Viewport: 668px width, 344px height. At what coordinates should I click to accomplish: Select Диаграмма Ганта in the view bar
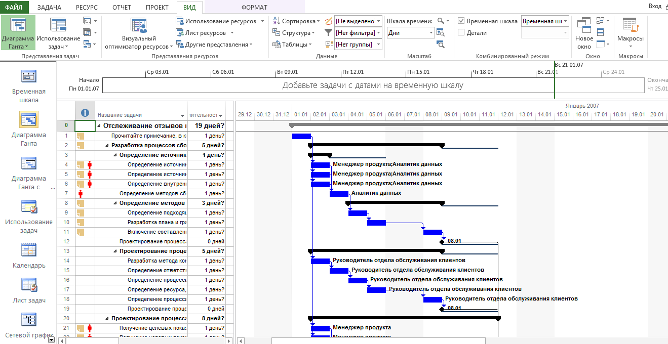click(x=28, y=129)
